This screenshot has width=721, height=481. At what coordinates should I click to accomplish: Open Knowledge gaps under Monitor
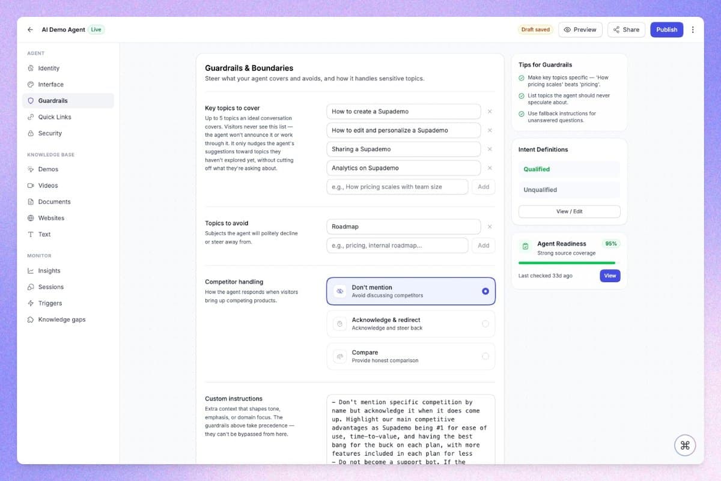[x=68, y=319]
